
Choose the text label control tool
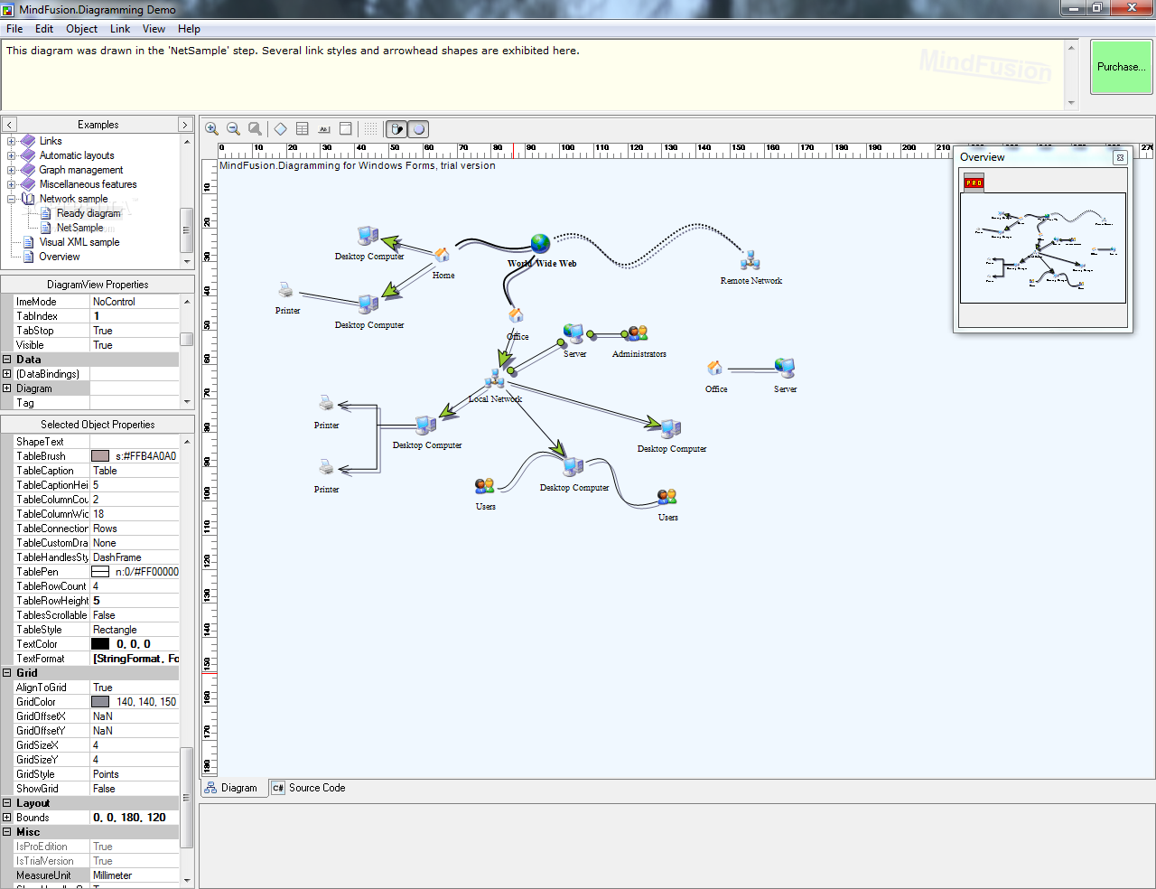pyautogui.click(x=324, y=129)
